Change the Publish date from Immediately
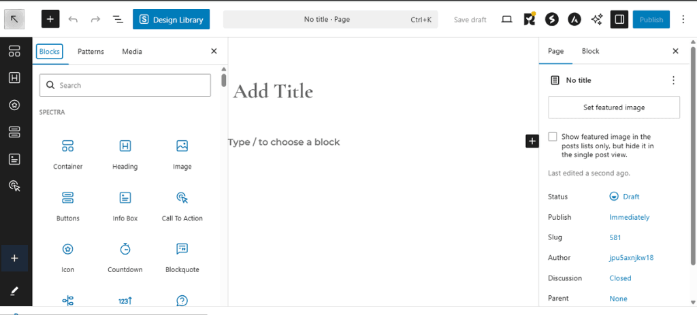This screenshot has height=315, width=697. click(629, 217)
